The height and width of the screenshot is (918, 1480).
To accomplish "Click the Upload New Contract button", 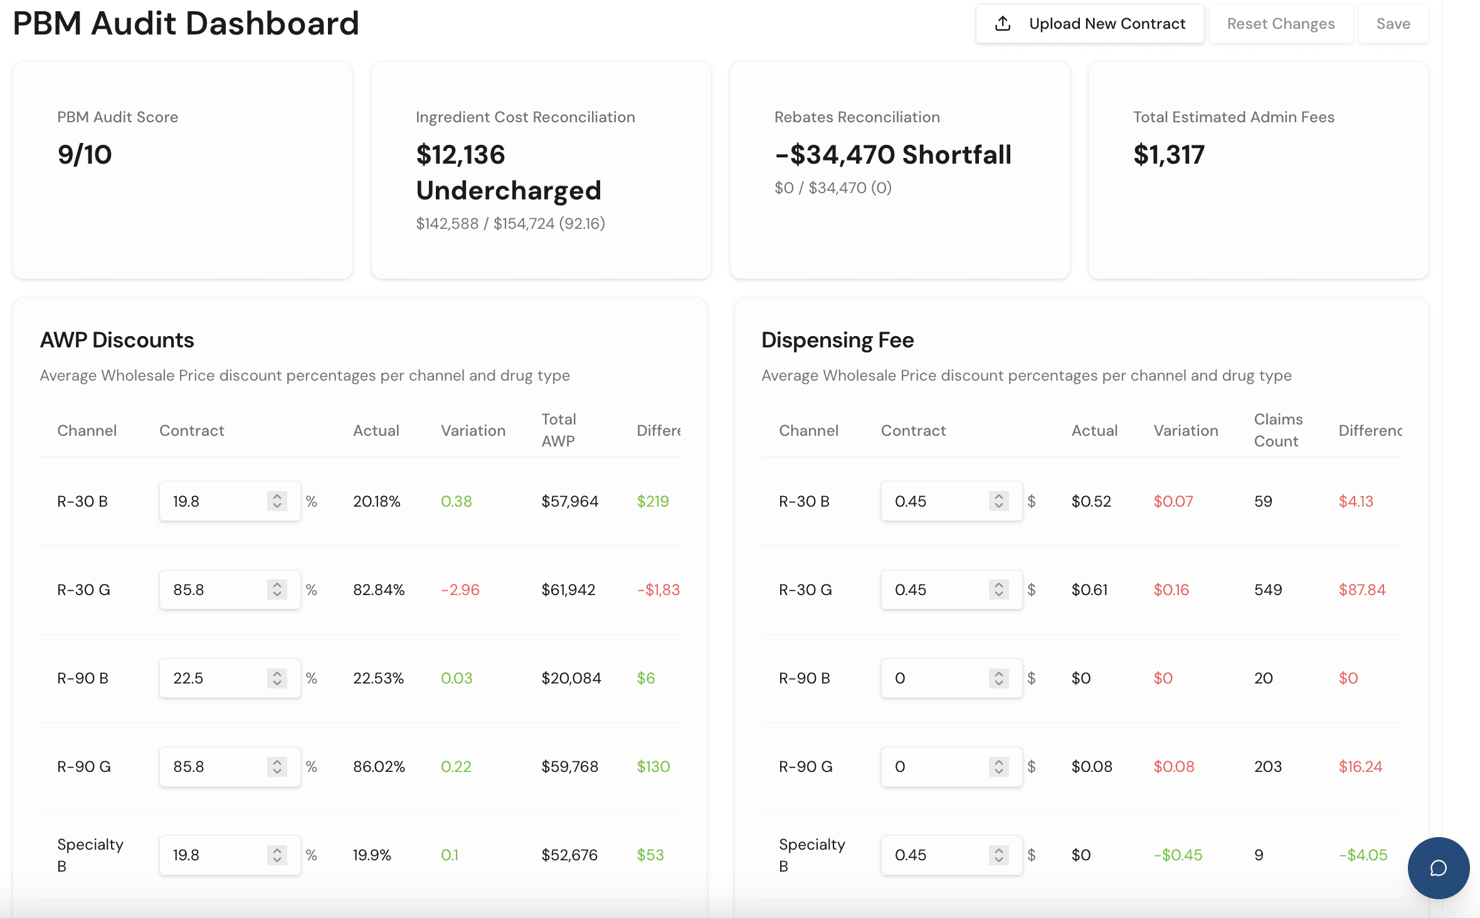I will coord(1089,24).
